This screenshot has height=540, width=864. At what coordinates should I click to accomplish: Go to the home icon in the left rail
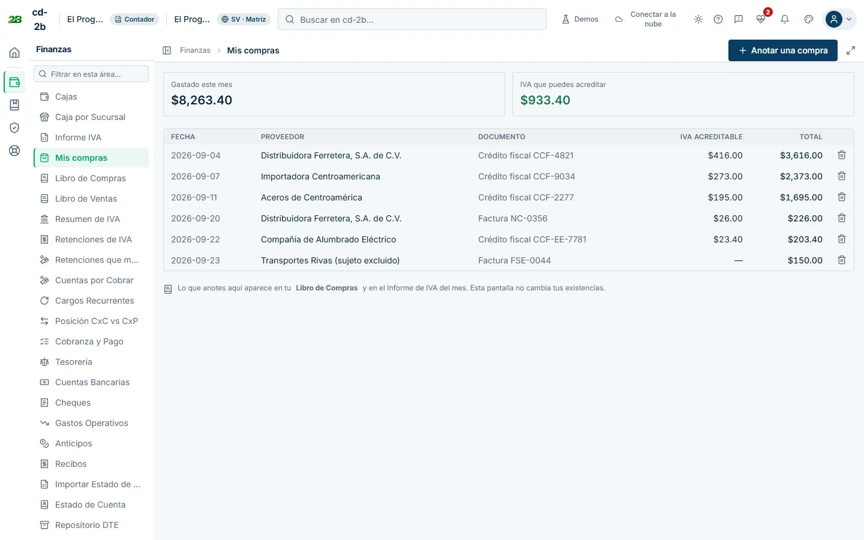coord(14,53)
